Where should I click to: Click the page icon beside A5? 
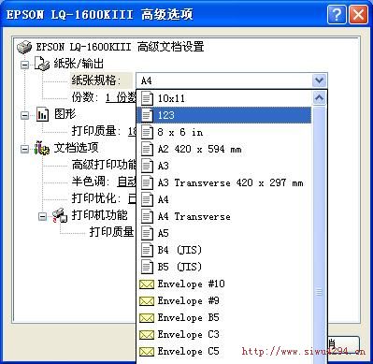click(147, 233)
